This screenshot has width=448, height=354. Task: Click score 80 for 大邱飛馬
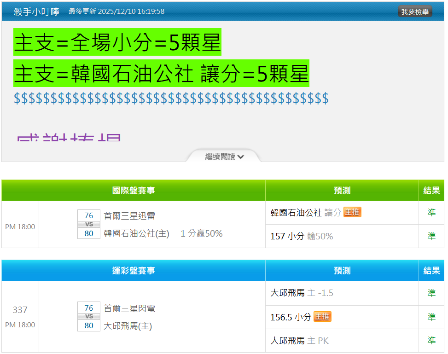(x=89, y=326)
